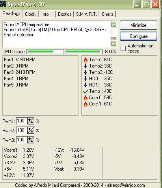The height and width of the screenshot is (188, 162).
Task: Click the Minimize button
Action: point(138,25)
